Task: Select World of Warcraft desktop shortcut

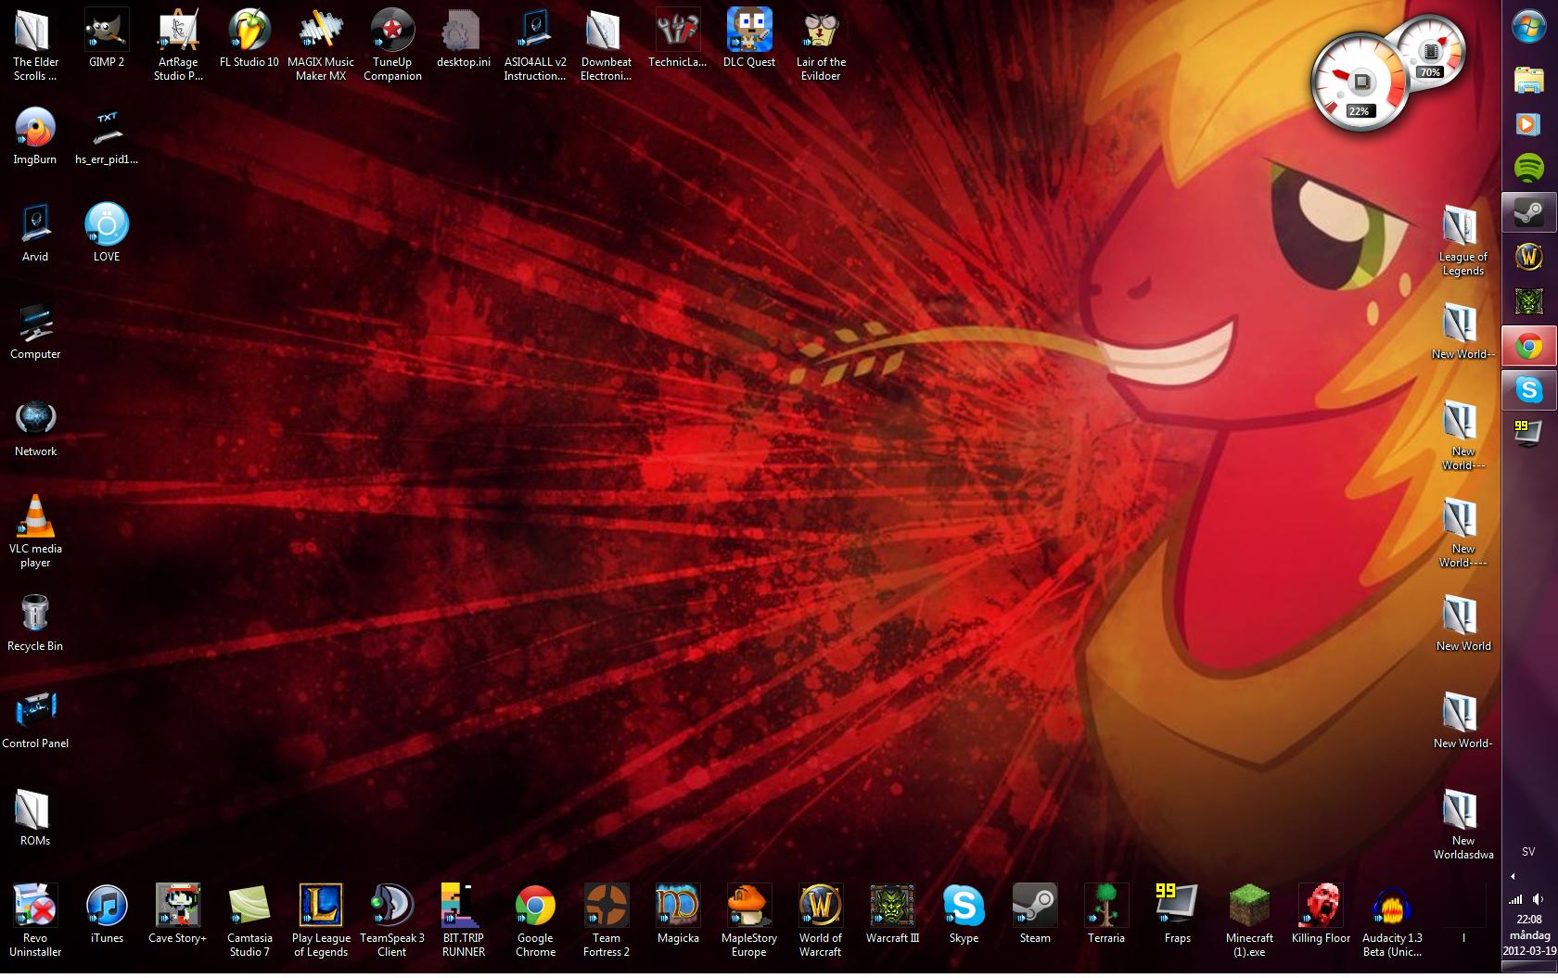Action: [x=821, y=921]
